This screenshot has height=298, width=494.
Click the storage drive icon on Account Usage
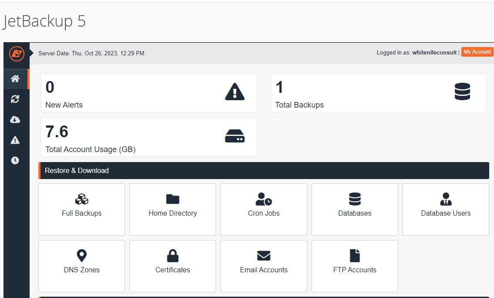234,135
